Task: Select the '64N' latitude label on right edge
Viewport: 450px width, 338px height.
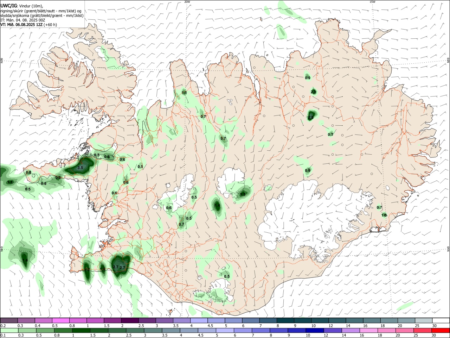Action: click(448, 249)
